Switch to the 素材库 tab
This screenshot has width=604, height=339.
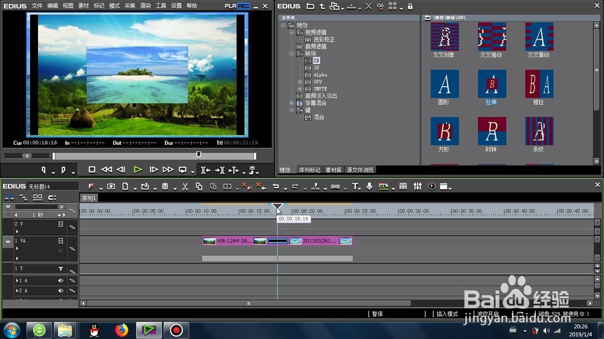pos(333,170)
